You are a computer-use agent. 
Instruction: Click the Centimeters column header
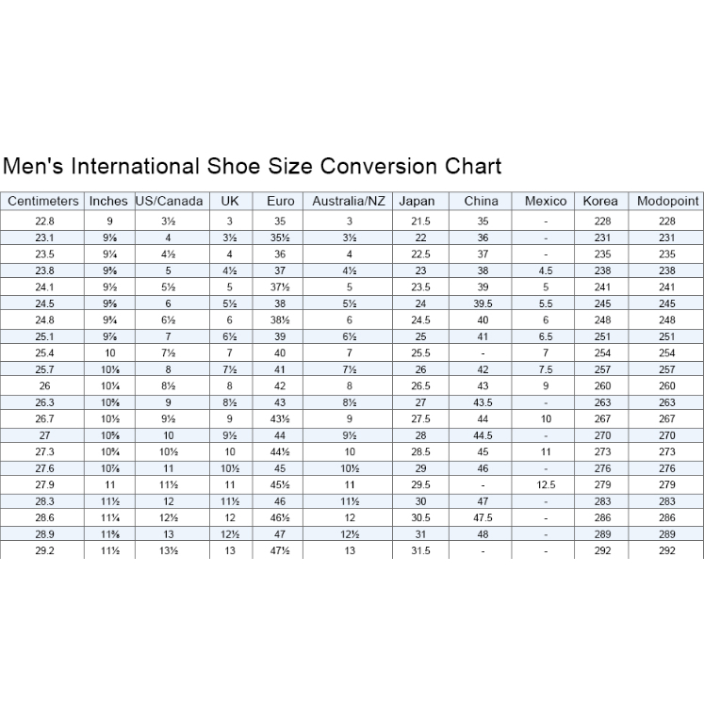43,201
